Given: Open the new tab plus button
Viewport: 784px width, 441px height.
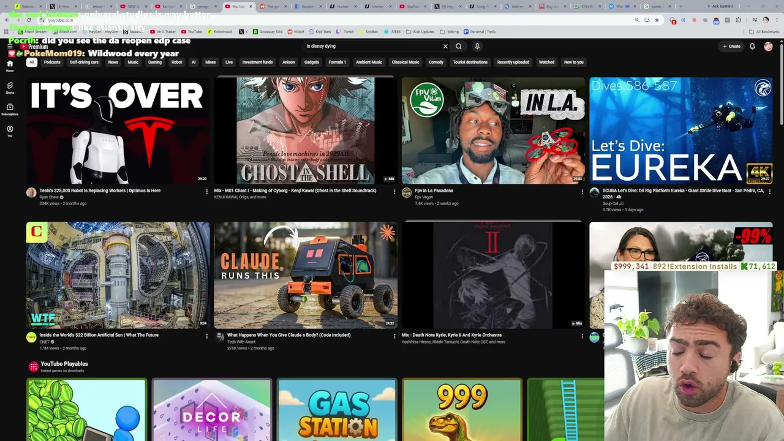Looking at the screenshot, I should (x=680, y=6).
